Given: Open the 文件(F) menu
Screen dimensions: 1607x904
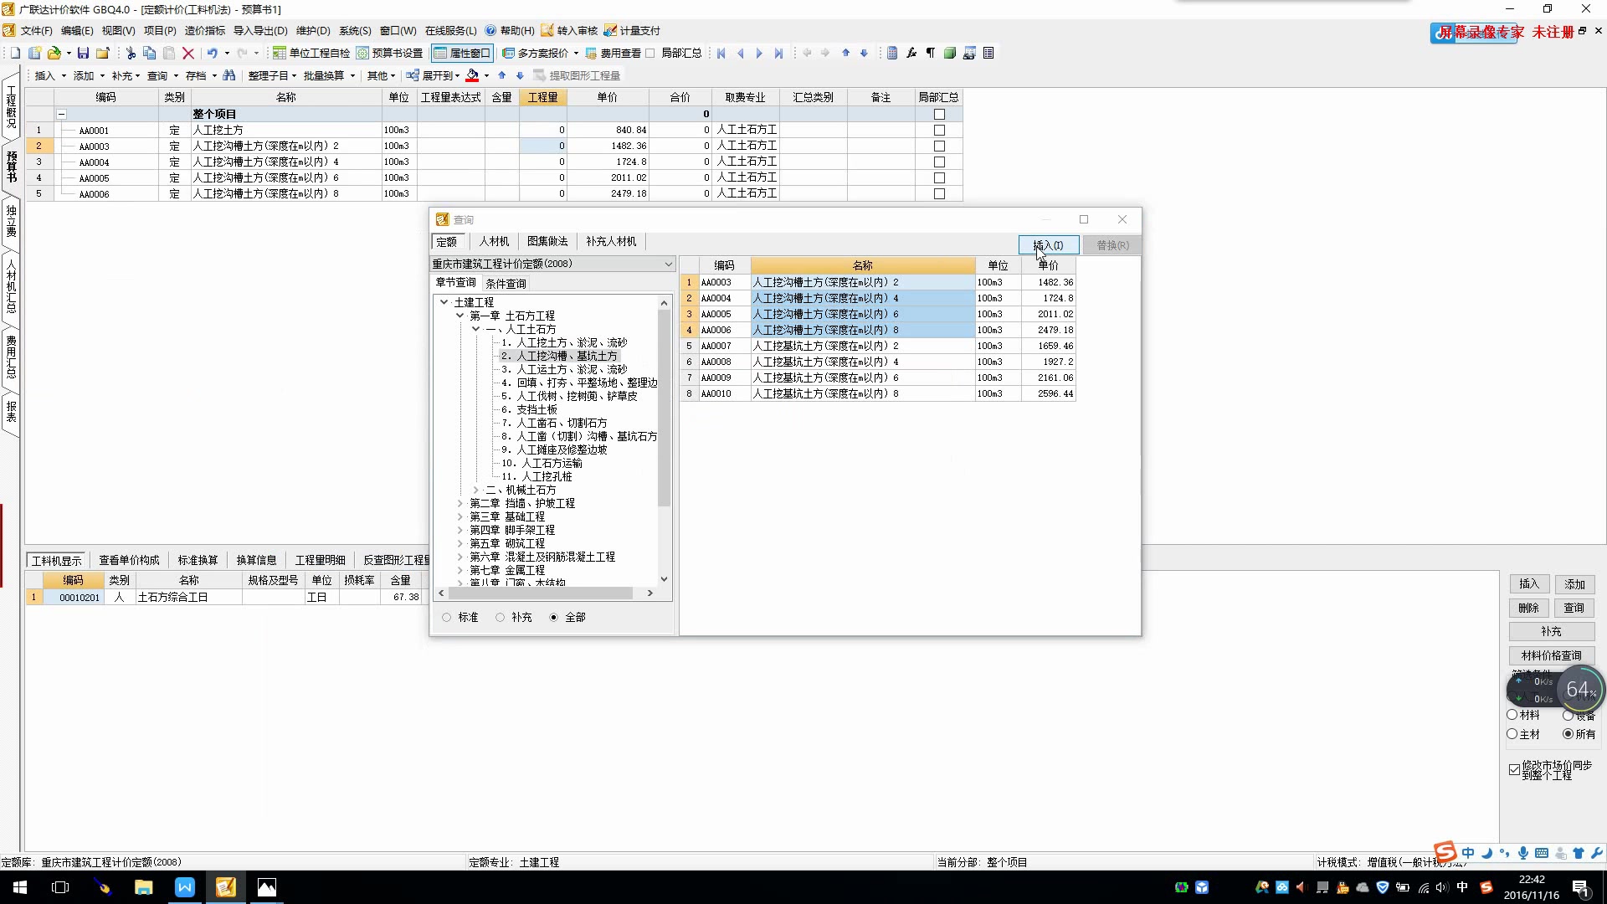Looking at the screenshot, I should [x=36, y=30].
